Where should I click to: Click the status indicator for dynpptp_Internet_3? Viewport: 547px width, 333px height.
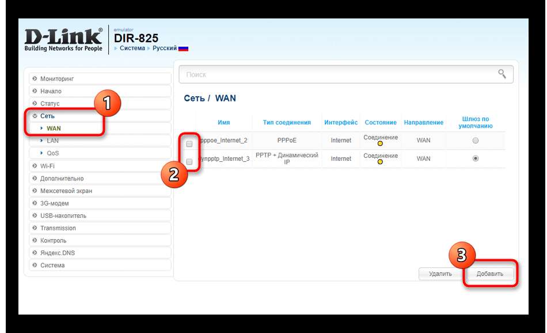coord(380,162)
